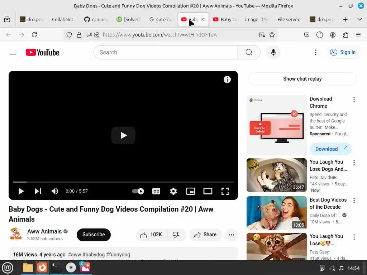
Task: Click the play button in player controls
Action: pyautogui.click(x=21, y=191)
